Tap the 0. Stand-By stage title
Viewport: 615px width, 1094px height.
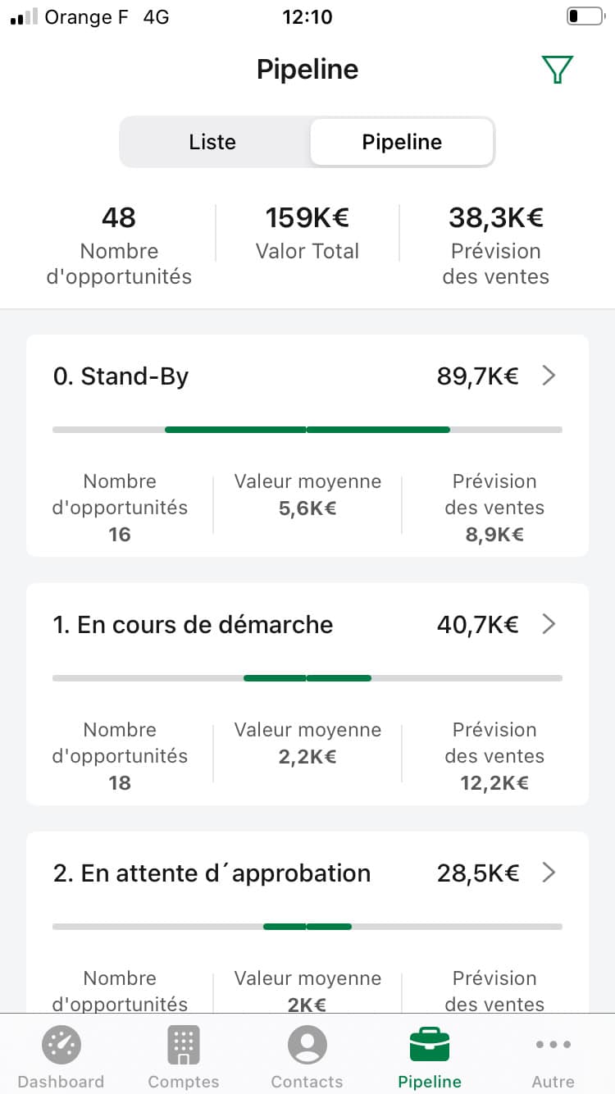tap(121, 376)
